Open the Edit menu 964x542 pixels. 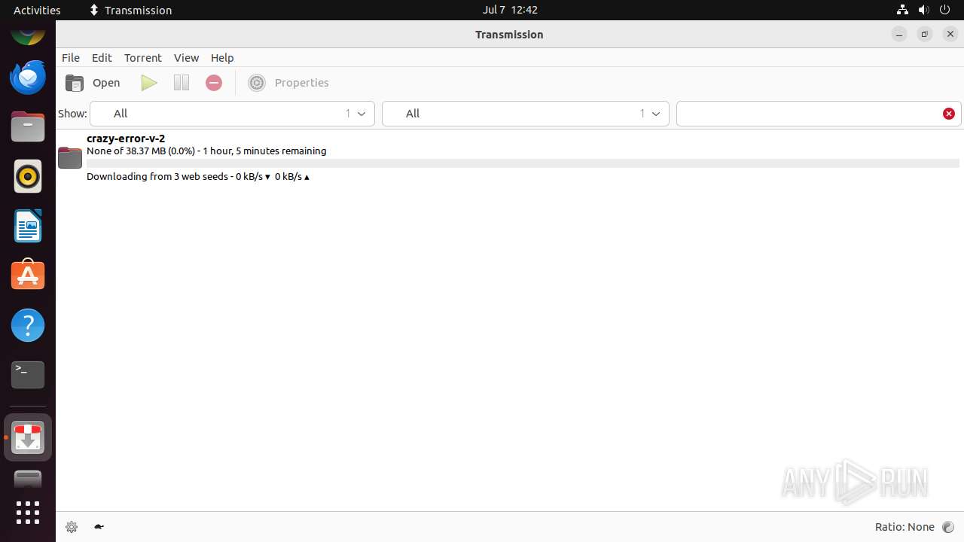[x=102, y=58]
